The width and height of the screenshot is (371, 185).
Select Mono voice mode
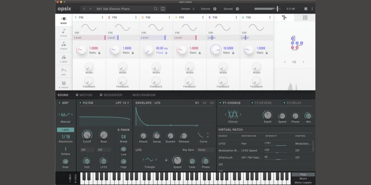pyautogui.click(x=303, y=179)
